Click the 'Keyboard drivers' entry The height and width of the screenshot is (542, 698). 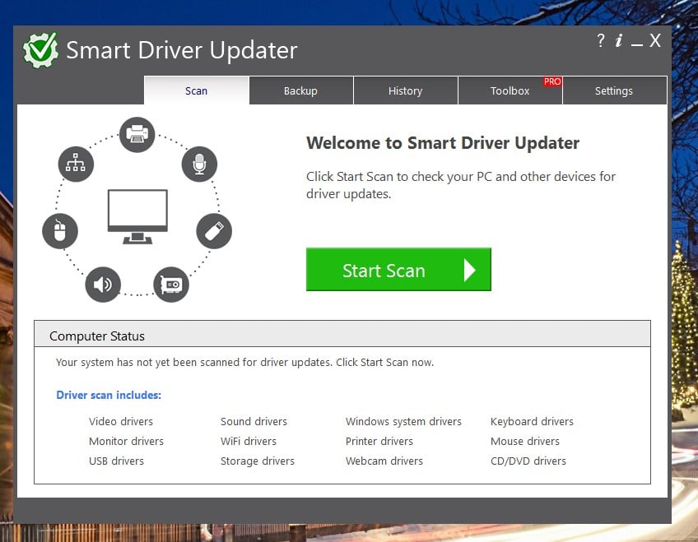(532, 421)
